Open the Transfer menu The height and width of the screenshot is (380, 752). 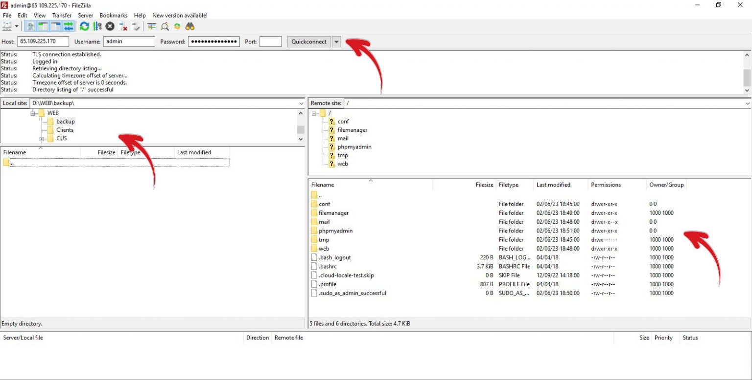point(62,15)
